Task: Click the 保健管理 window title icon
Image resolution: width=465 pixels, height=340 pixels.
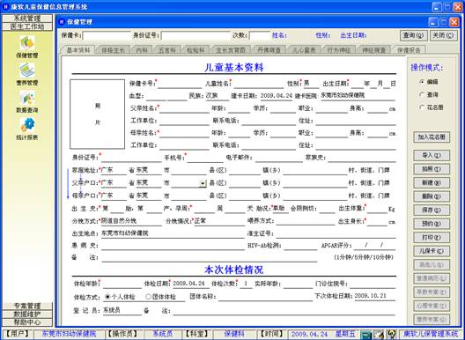Action: 62,22
